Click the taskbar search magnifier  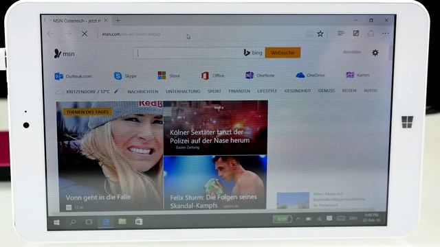click(x=73, y=222)
